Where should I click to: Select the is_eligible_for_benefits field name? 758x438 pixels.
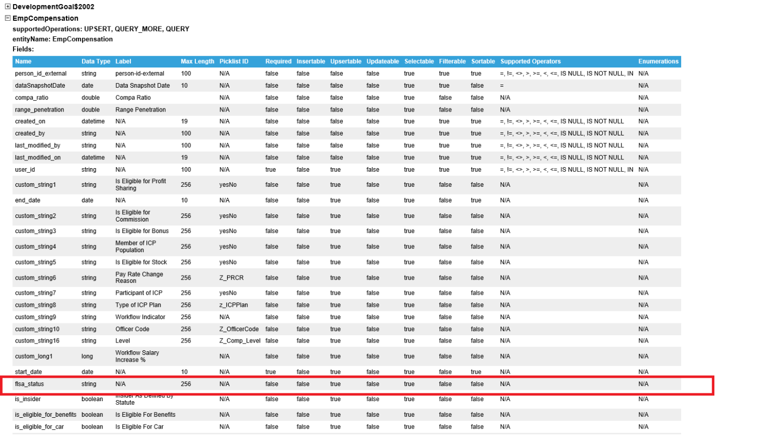(x=46, y=415)
